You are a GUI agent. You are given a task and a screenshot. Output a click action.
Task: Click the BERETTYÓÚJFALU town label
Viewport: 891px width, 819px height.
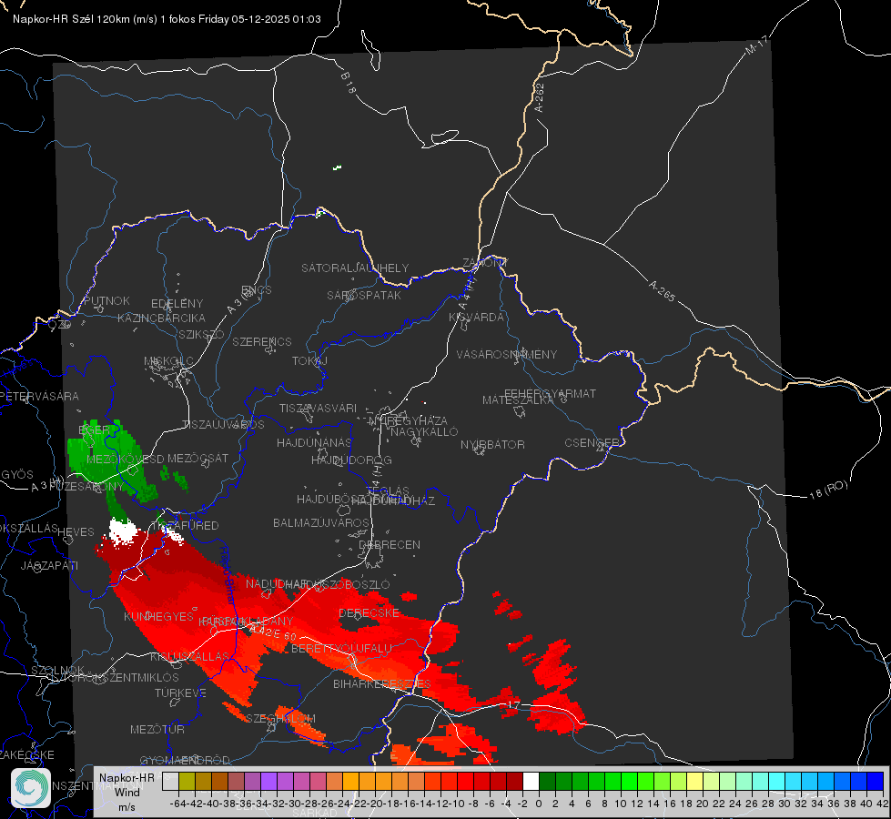pos(341,648)
